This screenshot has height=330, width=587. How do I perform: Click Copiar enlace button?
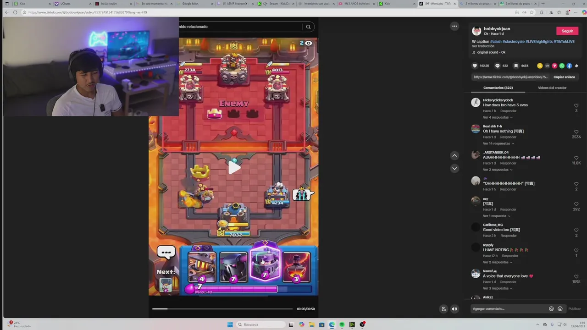point(564,77)
